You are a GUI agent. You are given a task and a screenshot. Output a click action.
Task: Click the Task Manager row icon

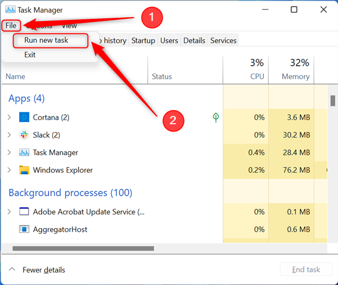click(x=24, y=152)
